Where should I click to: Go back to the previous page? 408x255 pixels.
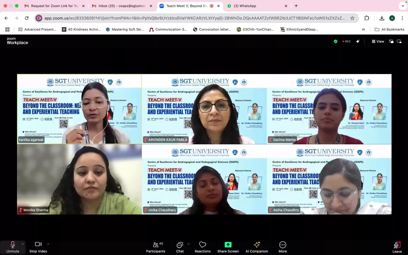[6, 18]
